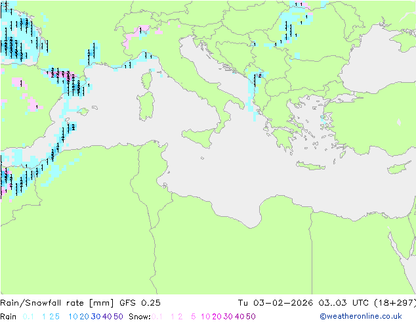416x322 pixels.
Task: Select the snow legend value 20
Action: [x=217, y=317]
